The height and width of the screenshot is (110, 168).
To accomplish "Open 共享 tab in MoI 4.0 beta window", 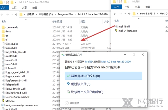I will pos(24,8).
